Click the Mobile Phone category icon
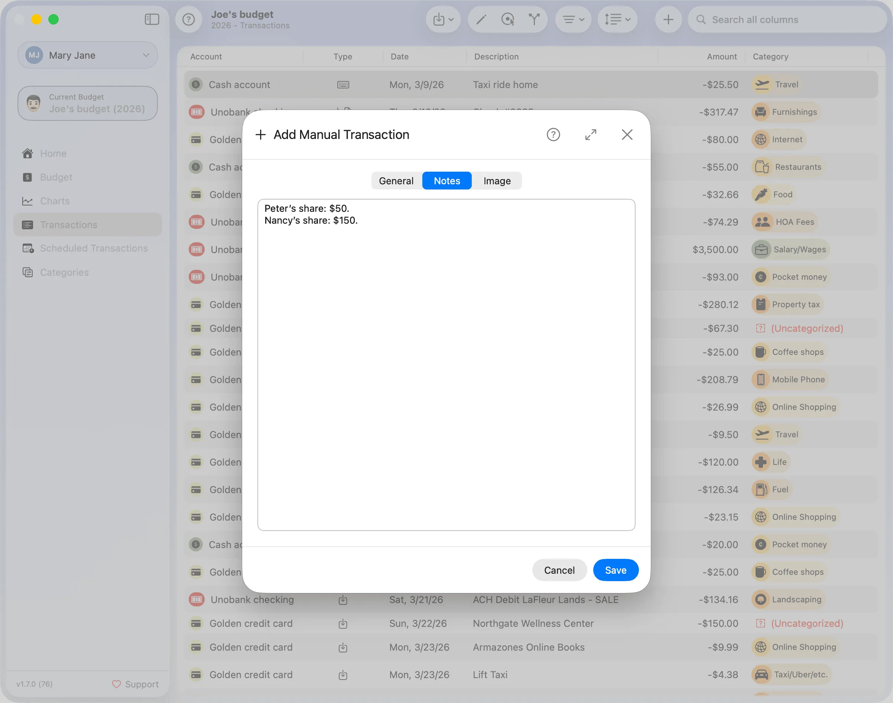 pos(760,379)
